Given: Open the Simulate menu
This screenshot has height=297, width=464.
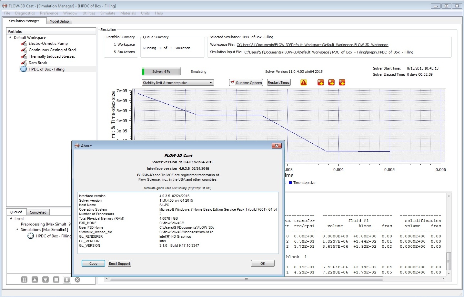Looking at the screenshot, I should pos(108,13).
